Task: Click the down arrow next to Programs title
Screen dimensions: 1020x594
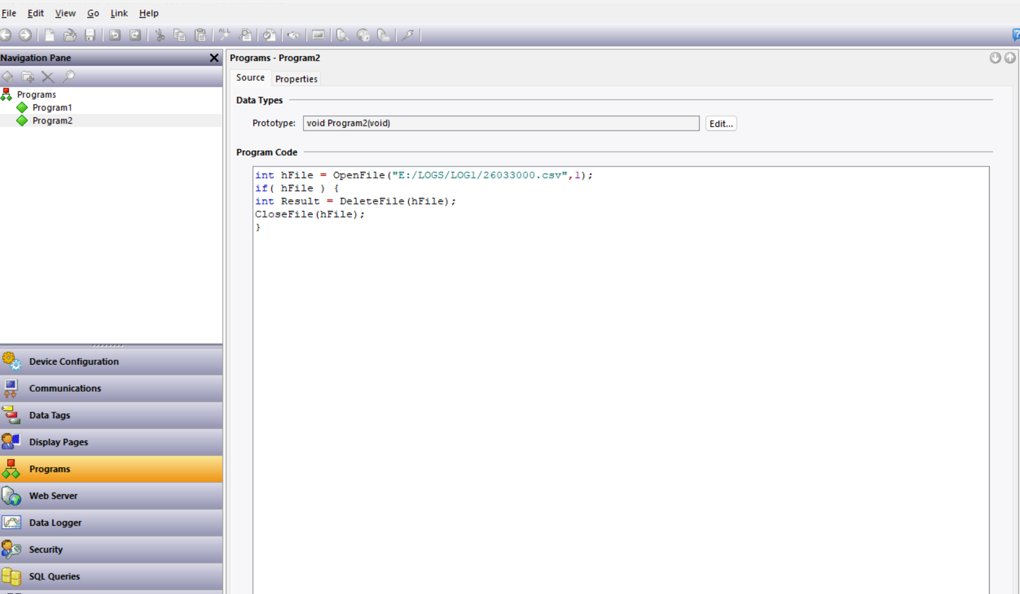Action: (x=994, y=58)
